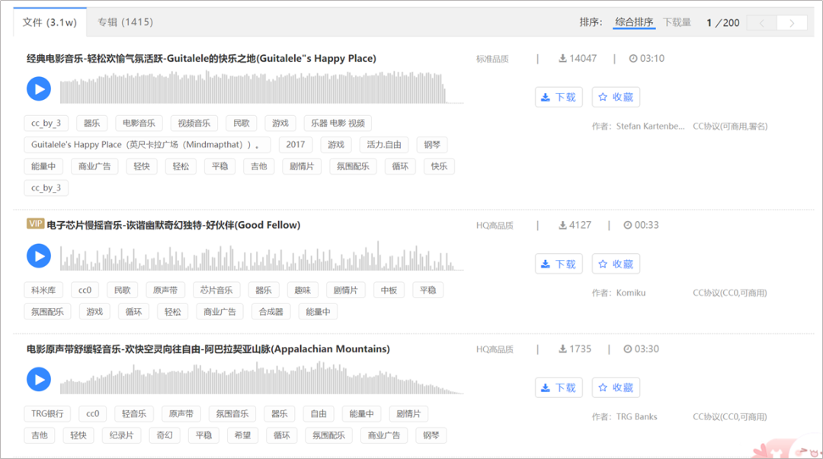
Task: Play the Appalachian Mountains track
Action: [x=39, y=379]
